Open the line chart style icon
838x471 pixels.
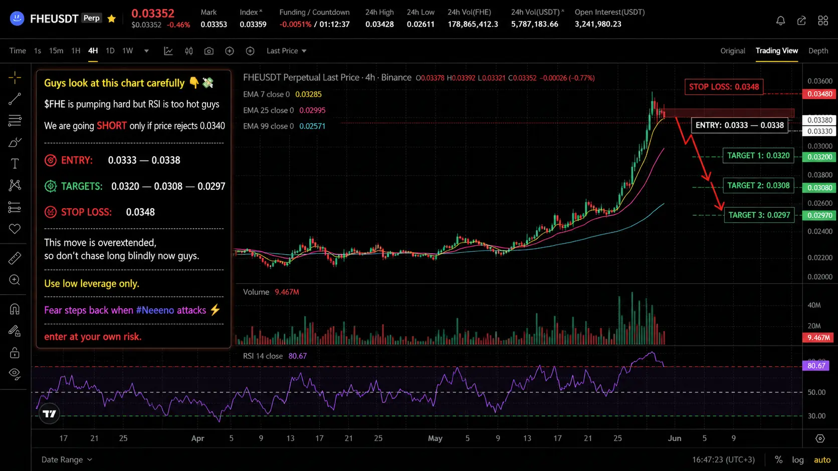click(x=168, y=51)
